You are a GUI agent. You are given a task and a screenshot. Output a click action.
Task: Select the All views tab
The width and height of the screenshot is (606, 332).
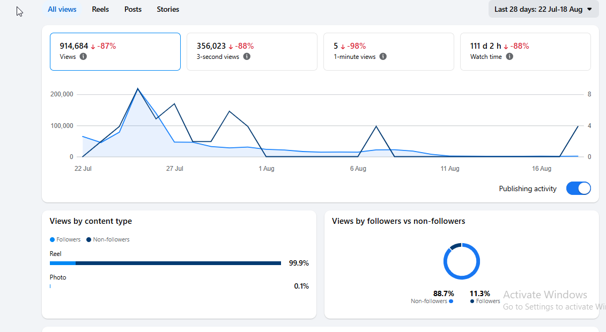(x=62, y=9)
